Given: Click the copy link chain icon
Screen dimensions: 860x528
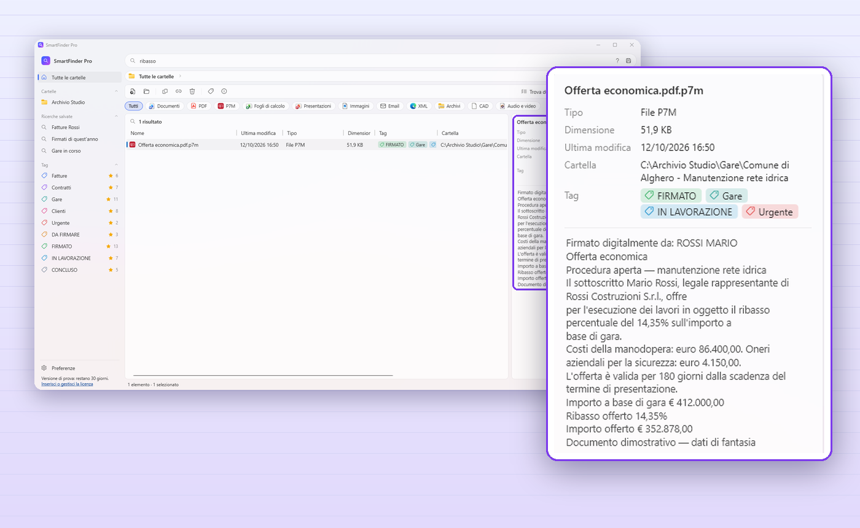Looking at the screenshot, I should pos(179,91).
